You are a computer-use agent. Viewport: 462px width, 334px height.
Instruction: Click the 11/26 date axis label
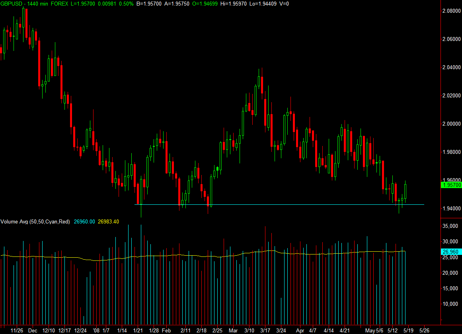tap(17, 330)
